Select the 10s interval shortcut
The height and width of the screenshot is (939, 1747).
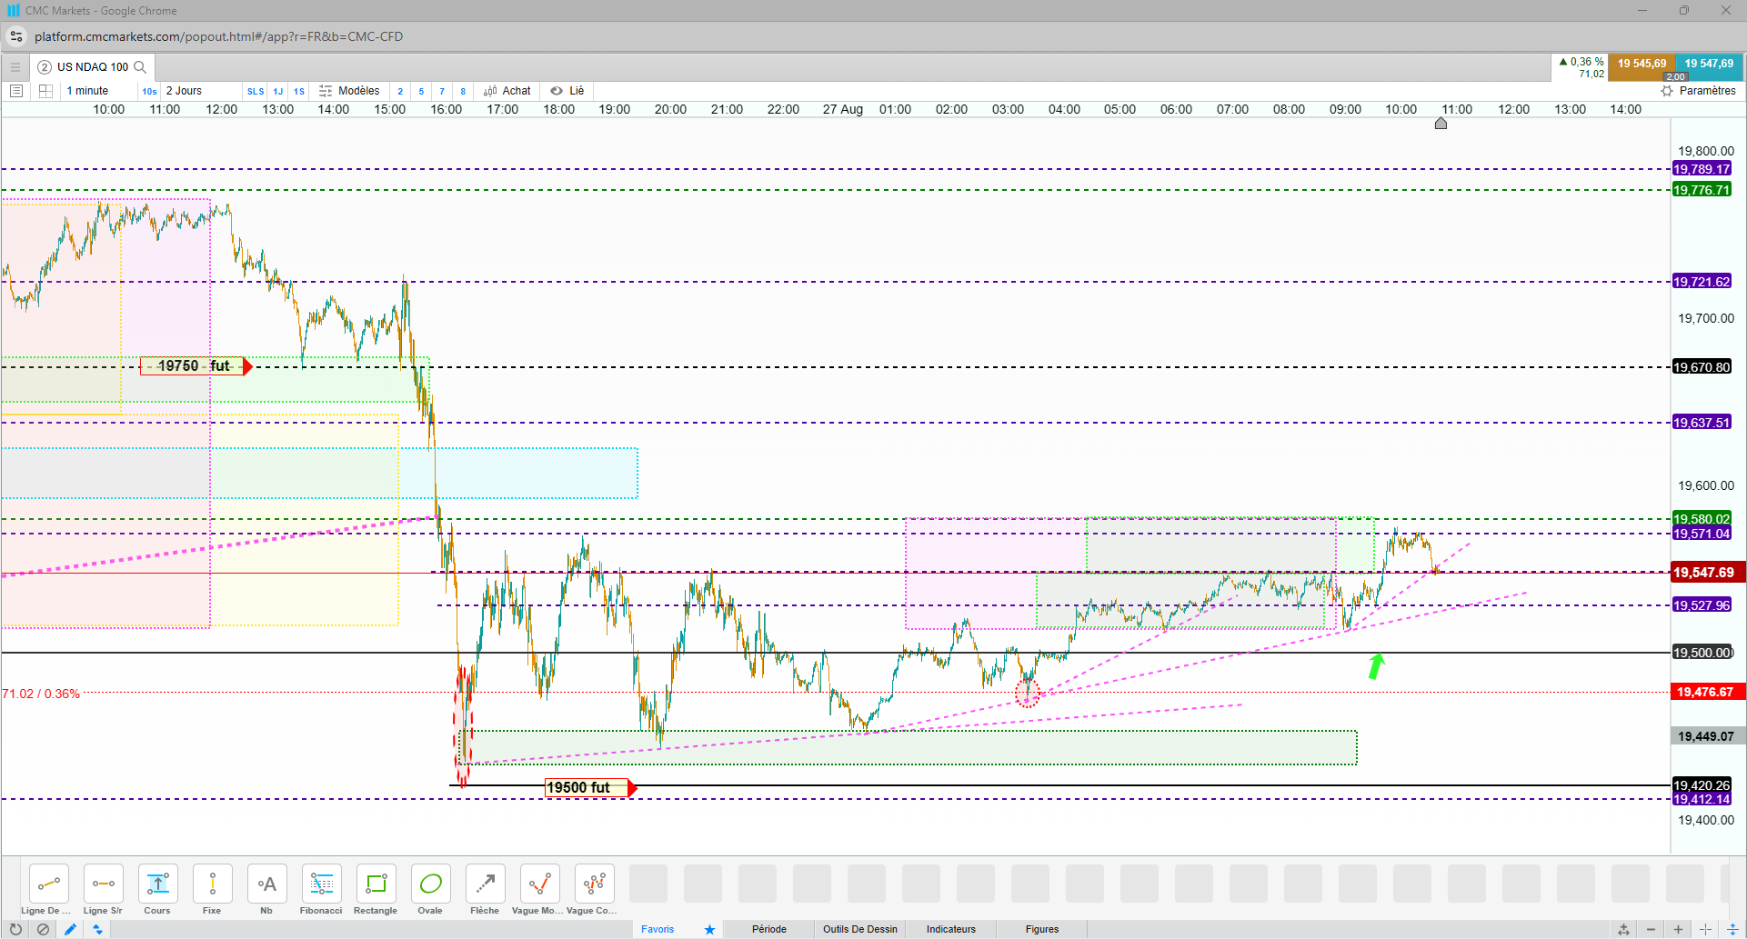(x=149, y=91)
